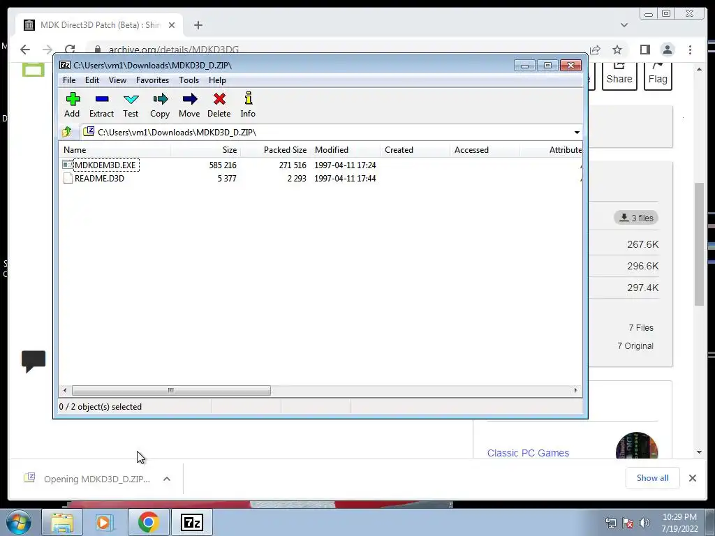Click the Chrome back arrow
Viewport: 715px width, 536px height.
25,50
